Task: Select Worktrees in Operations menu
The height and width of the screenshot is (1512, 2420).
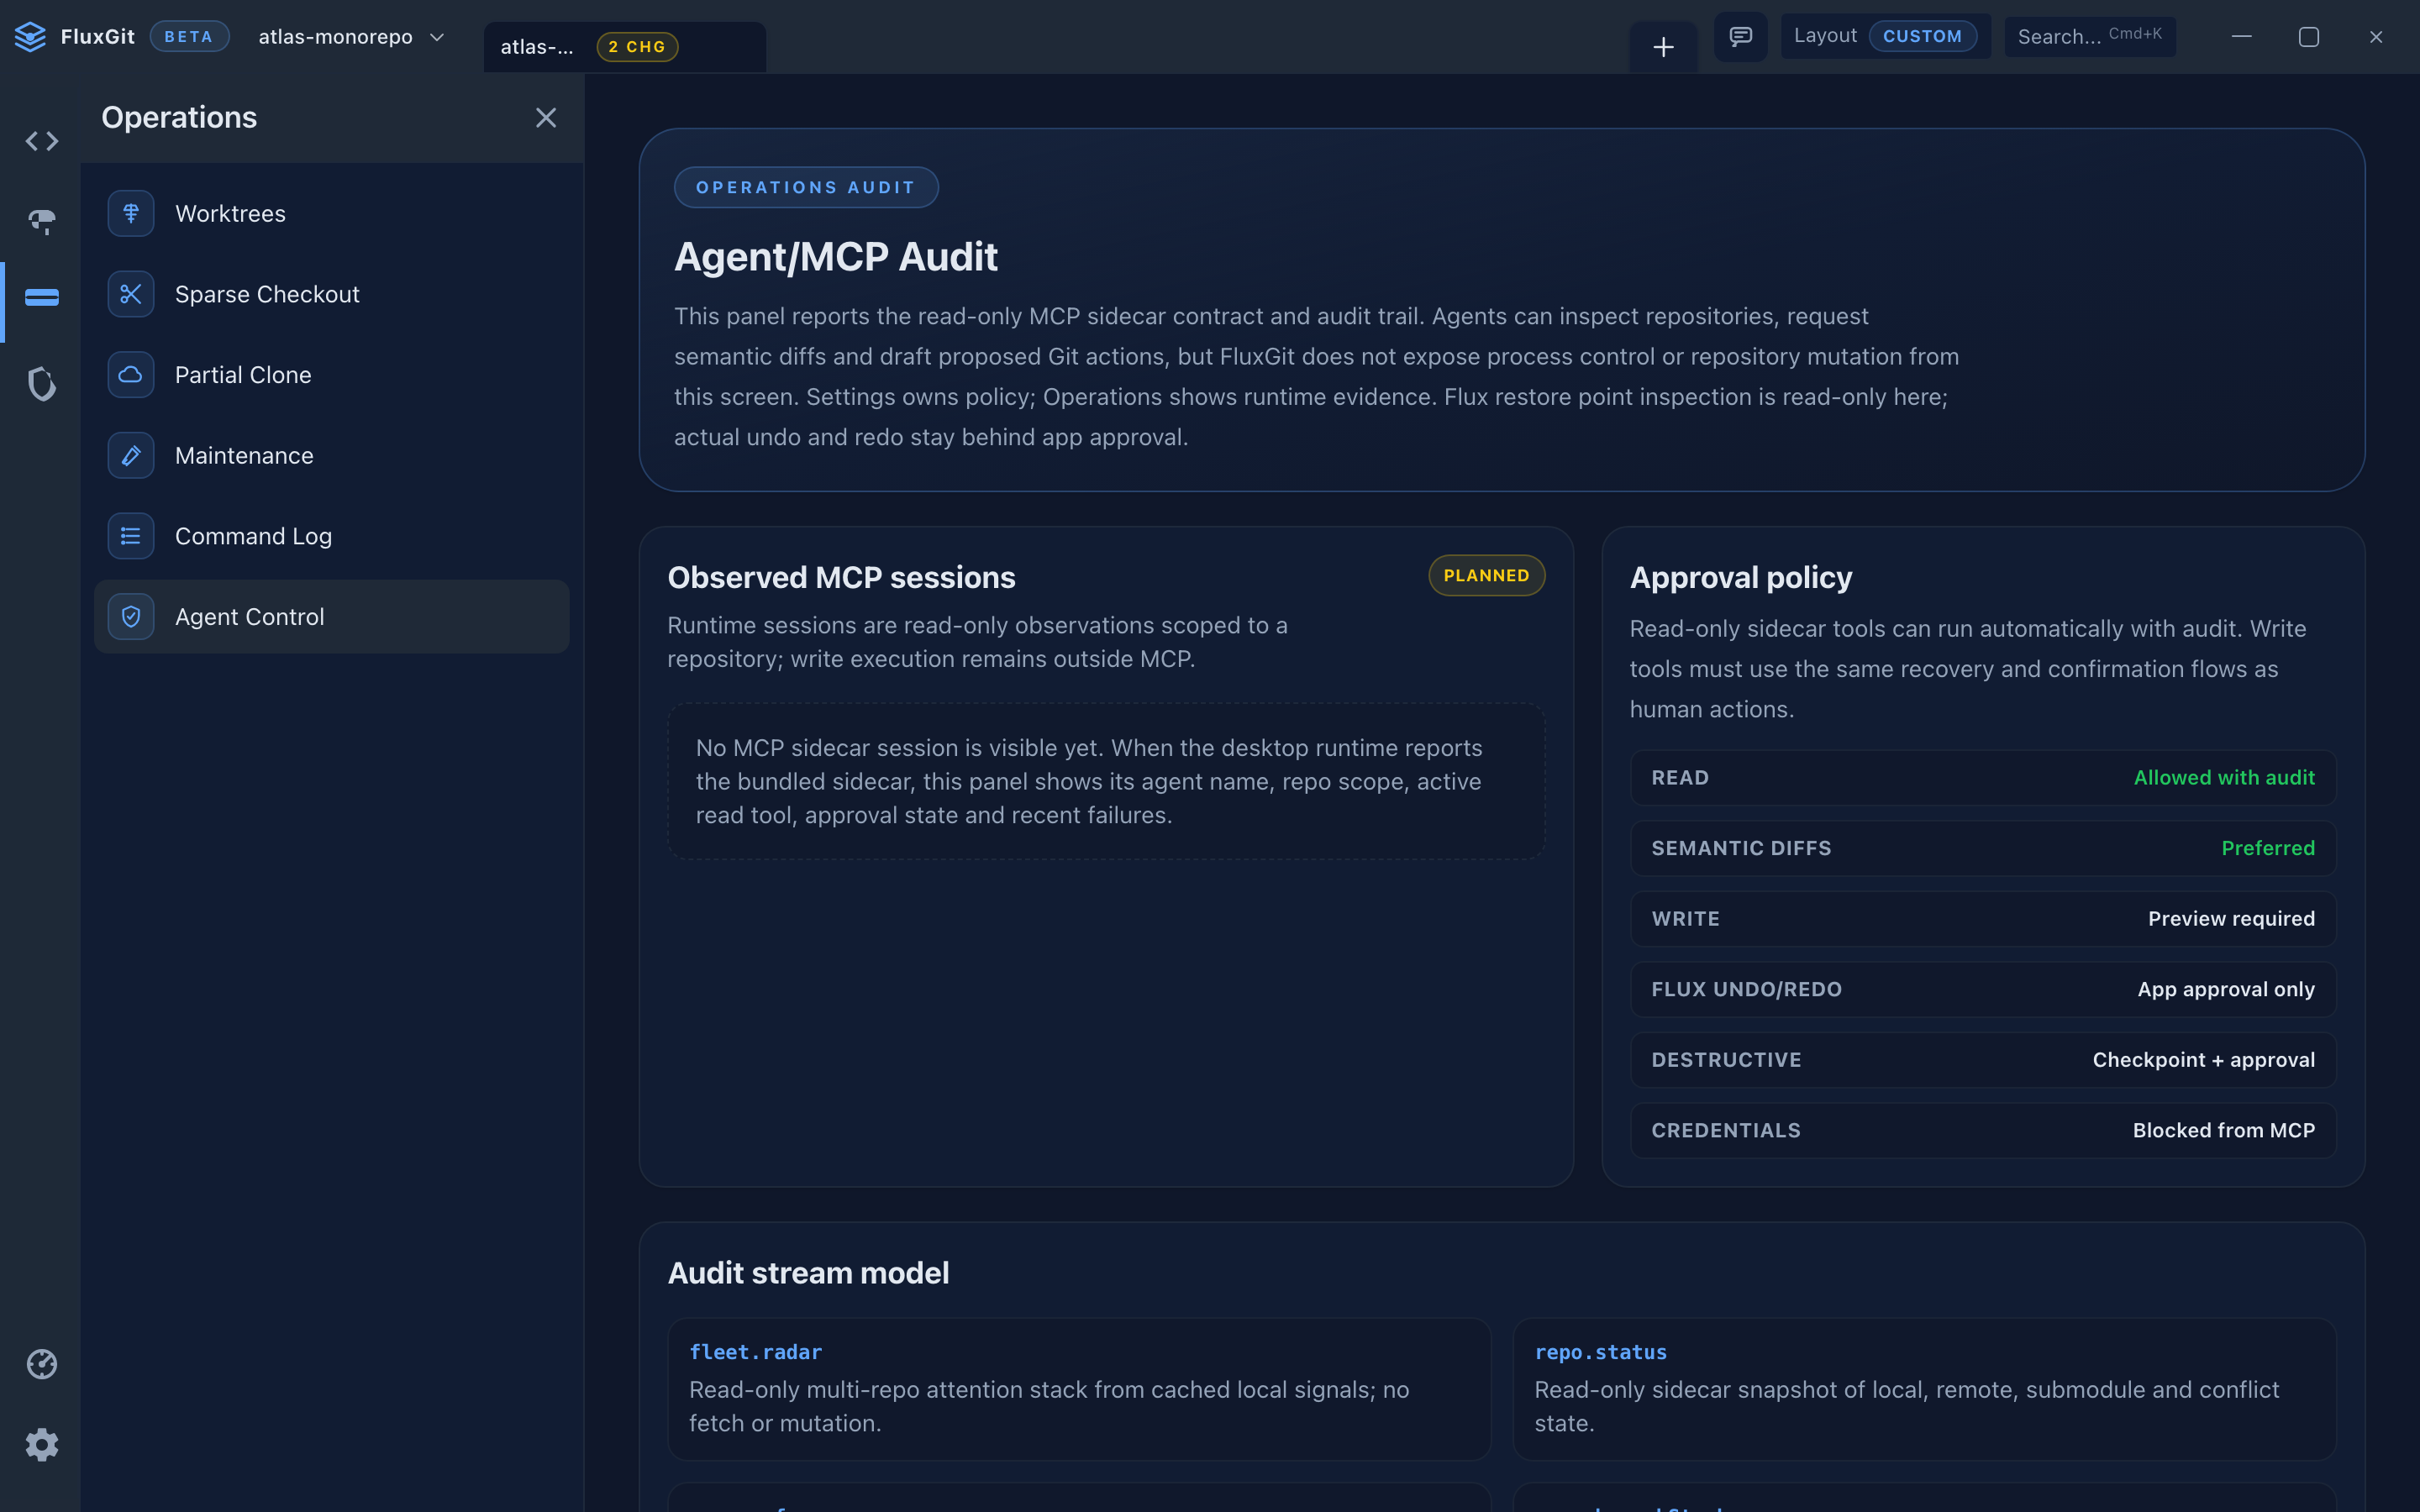Action: point(332,213)
